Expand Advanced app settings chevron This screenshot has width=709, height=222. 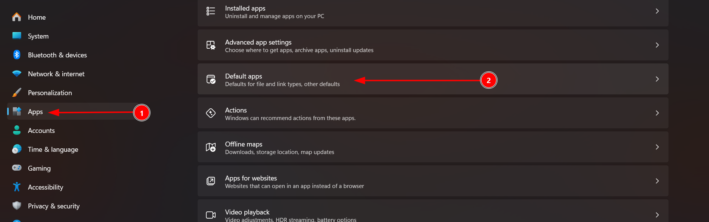click(x=657, y=45)
